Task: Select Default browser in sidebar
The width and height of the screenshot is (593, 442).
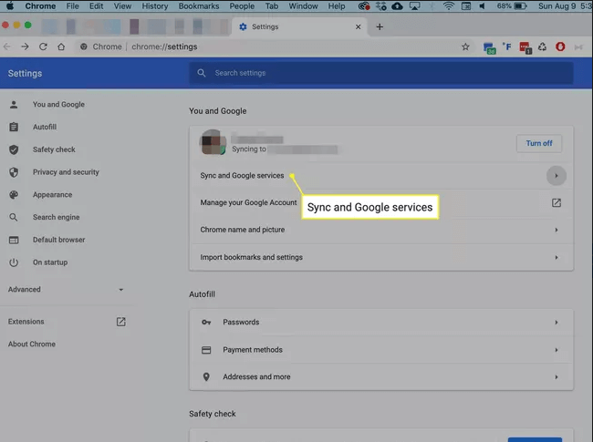Action: click(58, 240)
